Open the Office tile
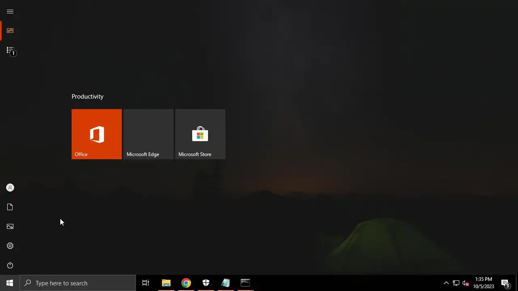Image resolution: width=518 pixels, height=291 pixels. pyautogui.click(x=97, y=134)
